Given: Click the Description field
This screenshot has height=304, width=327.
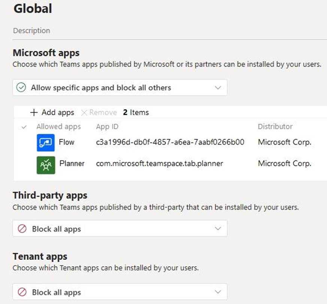Looking at the screenshot, I should point(32,31).
